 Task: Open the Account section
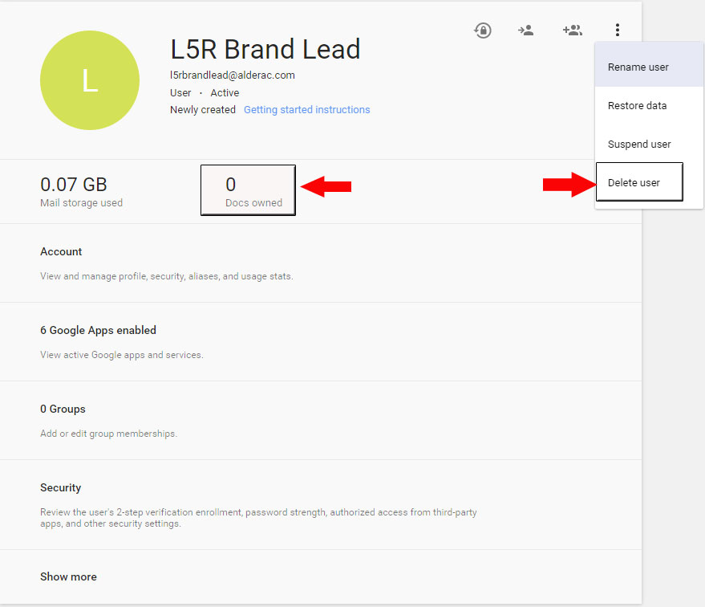click(321, 263)
